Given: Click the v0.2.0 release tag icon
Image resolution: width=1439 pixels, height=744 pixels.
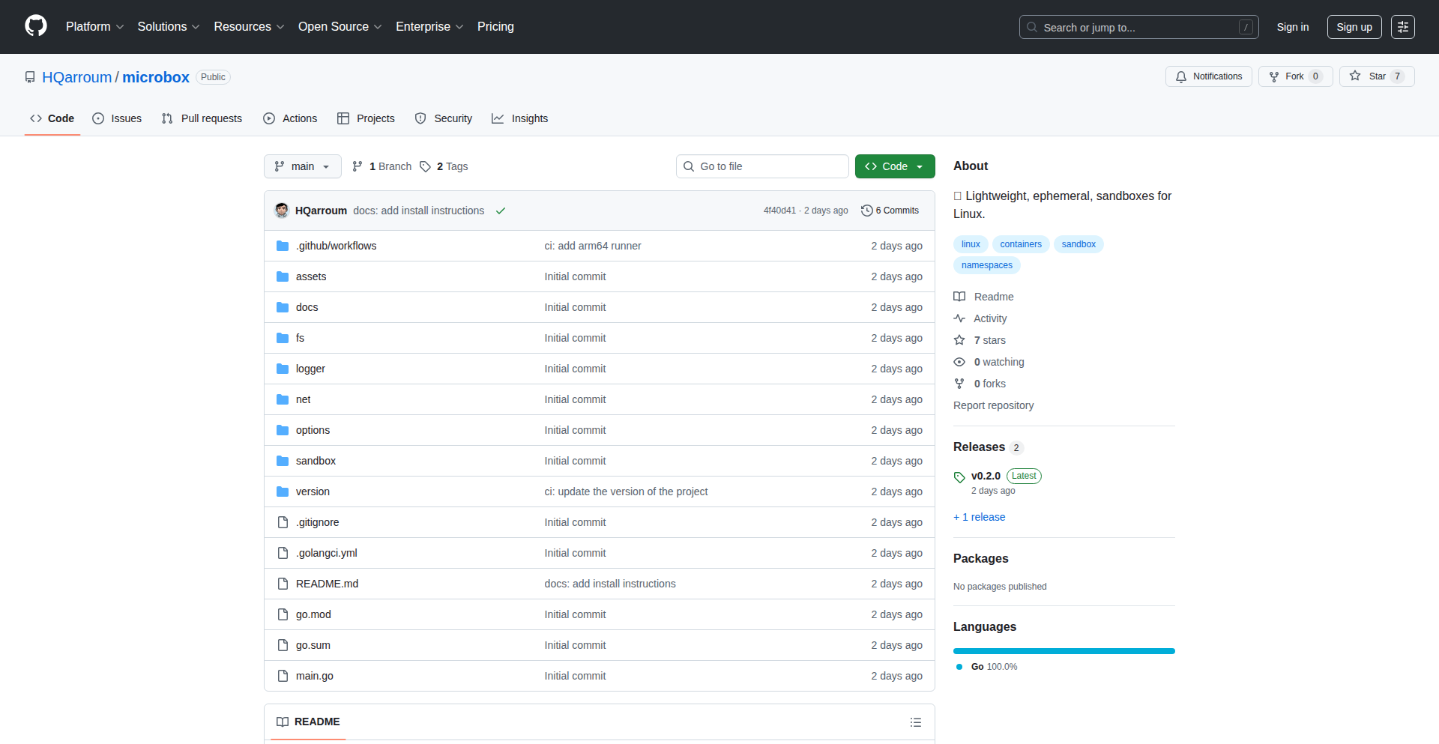Looking at the screenshot, I should point(959,477).
